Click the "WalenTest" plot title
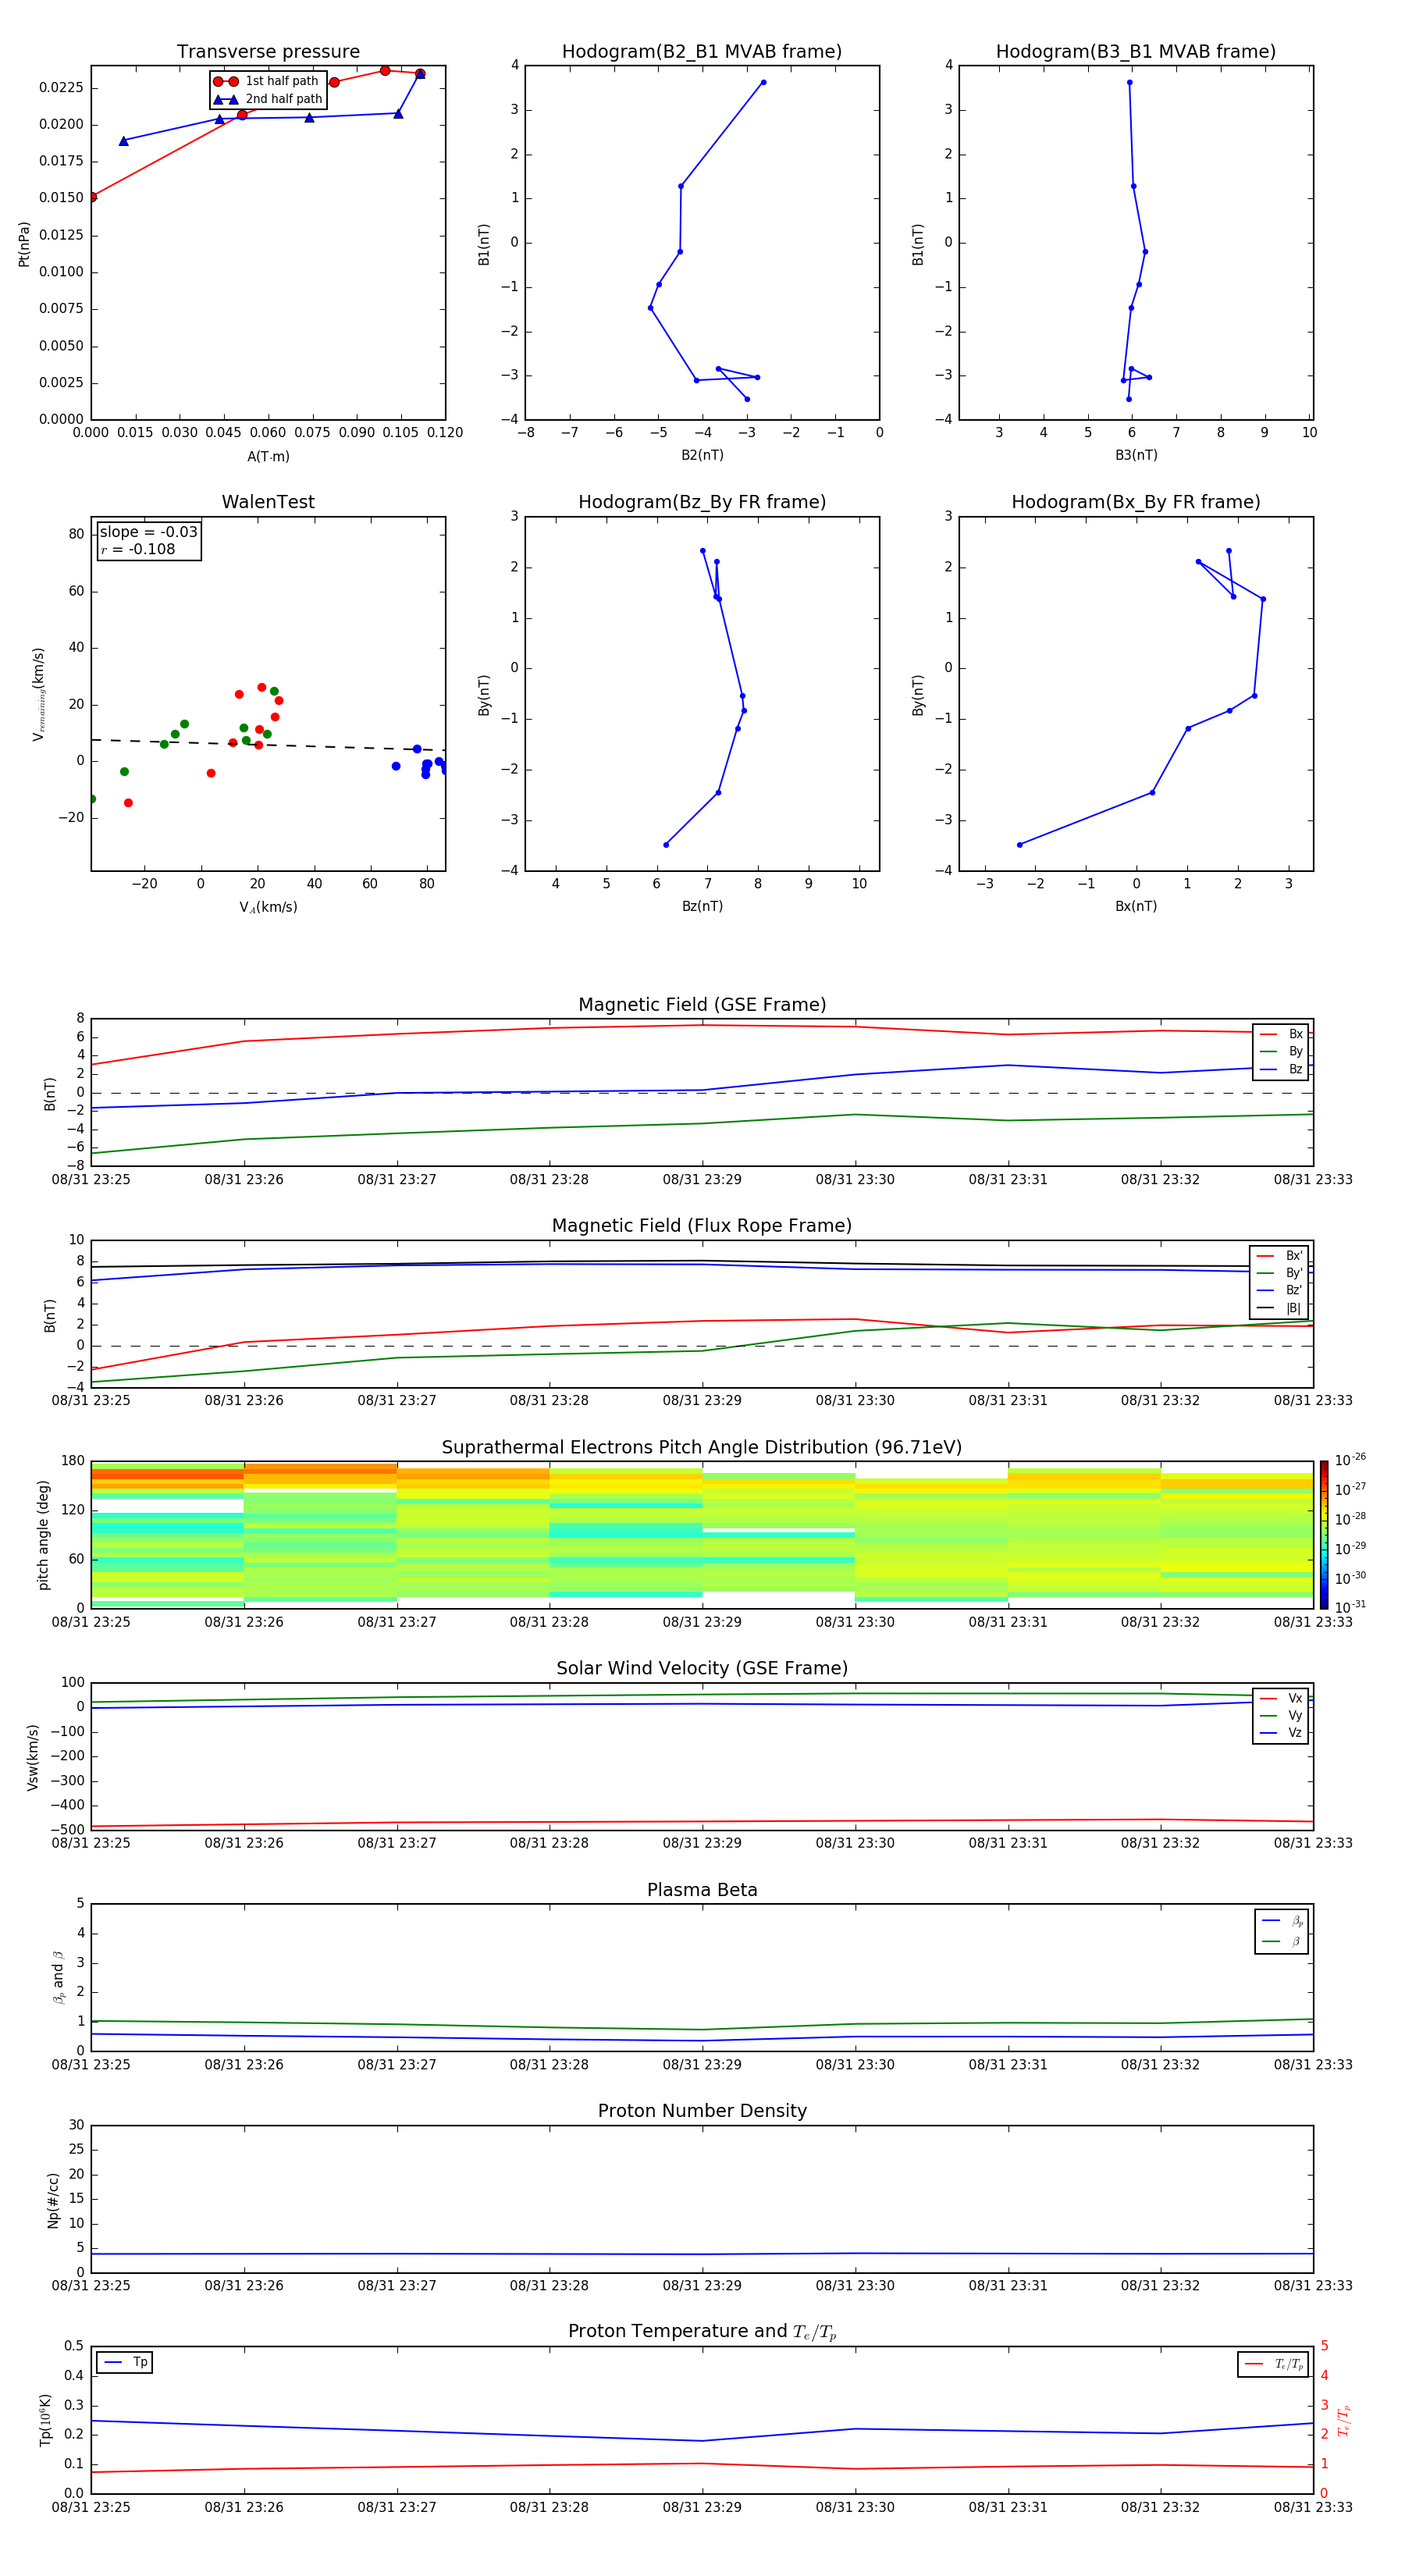 click(268, 502)
